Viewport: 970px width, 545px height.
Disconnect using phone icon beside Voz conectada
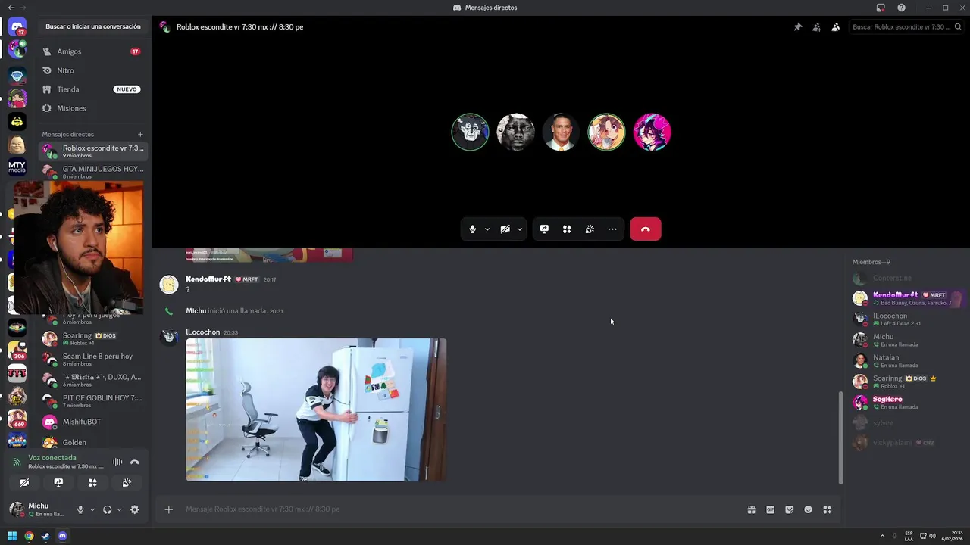tap(135, 462)
